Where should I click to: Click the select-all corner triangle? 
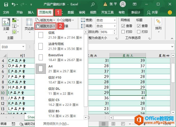5,55
